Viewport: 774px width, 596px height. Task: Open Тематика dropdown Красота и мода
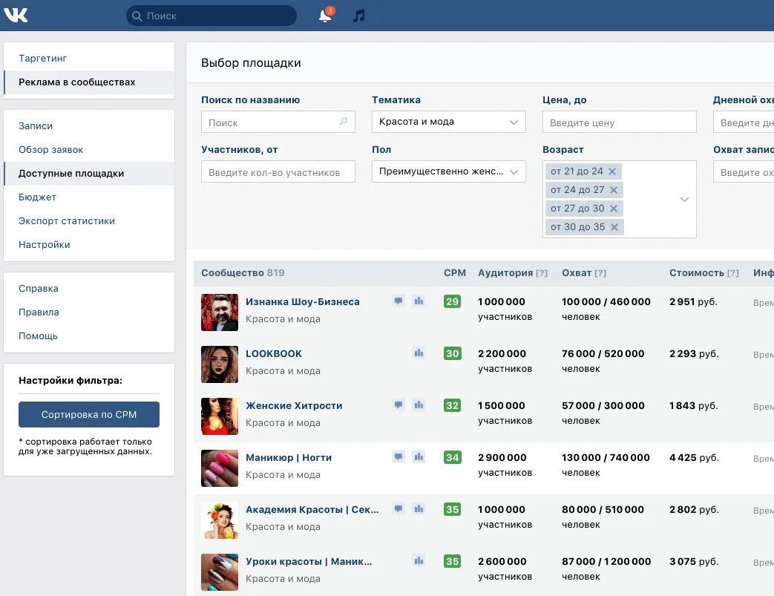click(x=449, y=122)
